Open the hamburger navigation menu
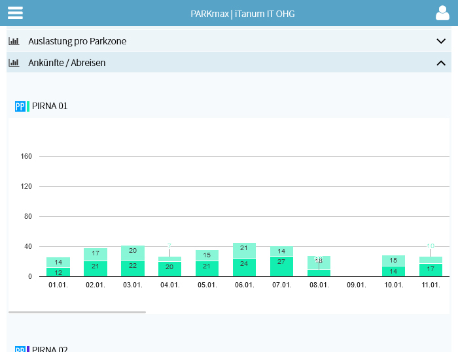Viewport: 458px width, 352px height. click(15, 13)
